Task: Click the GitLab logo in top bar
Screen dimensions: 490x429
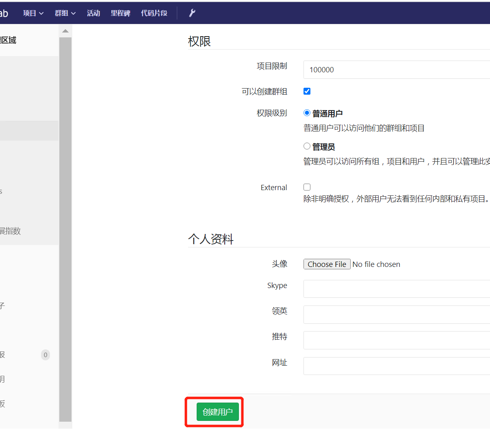Action: click(x=5, y=13)
